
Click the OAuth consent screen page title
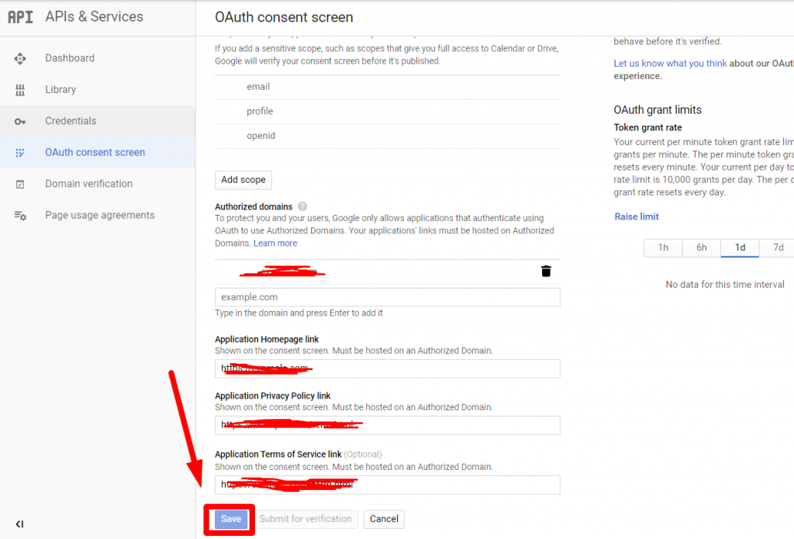point(284,17)
